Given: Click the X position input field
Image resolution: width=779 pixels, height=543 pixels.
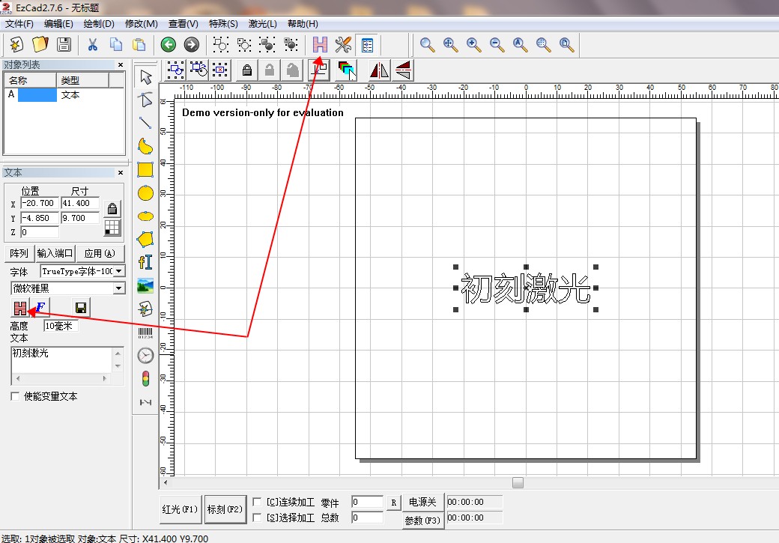Looking at the screenshot, I should [x=39, y=203].
